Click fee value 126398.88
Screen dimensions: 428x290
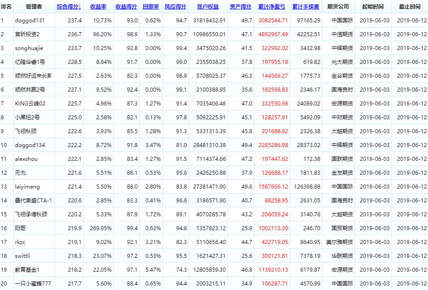point(307,187)
